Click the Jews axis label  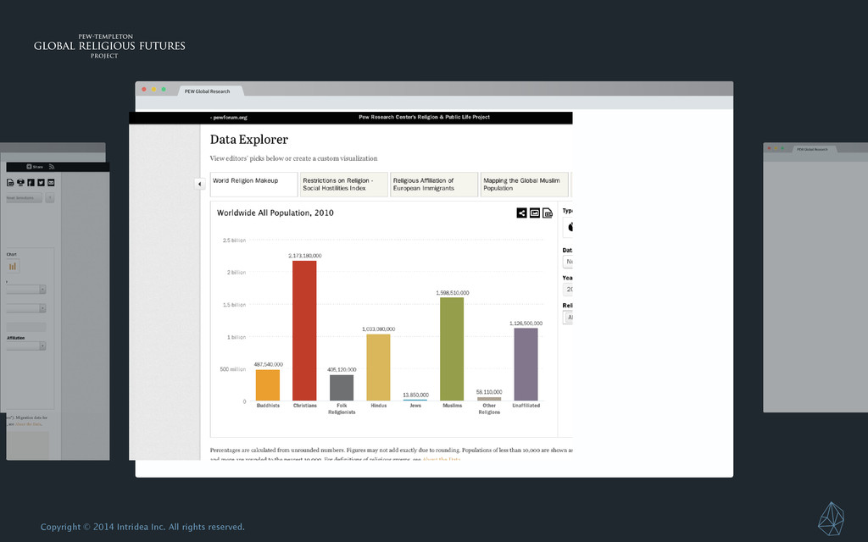tap(415, 406)
